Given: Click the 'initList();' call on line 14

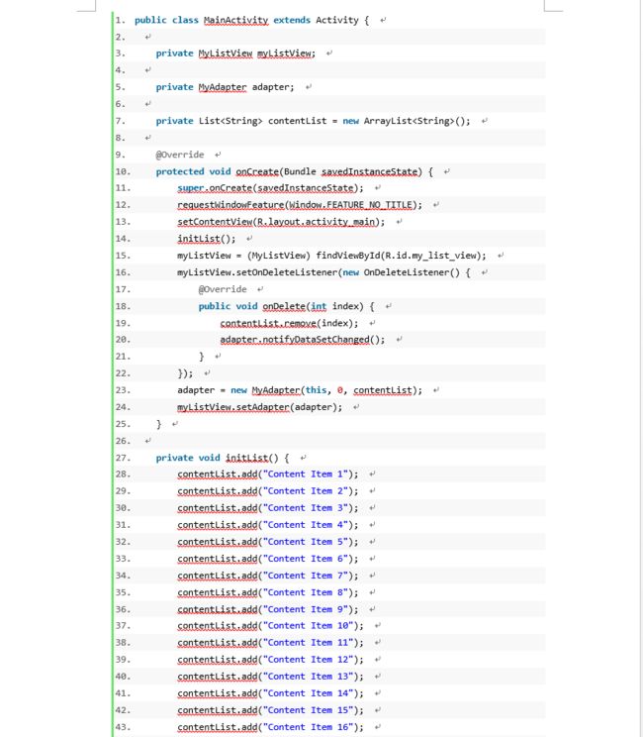Looking at the screenshot, I should click(x=207, y=239).
